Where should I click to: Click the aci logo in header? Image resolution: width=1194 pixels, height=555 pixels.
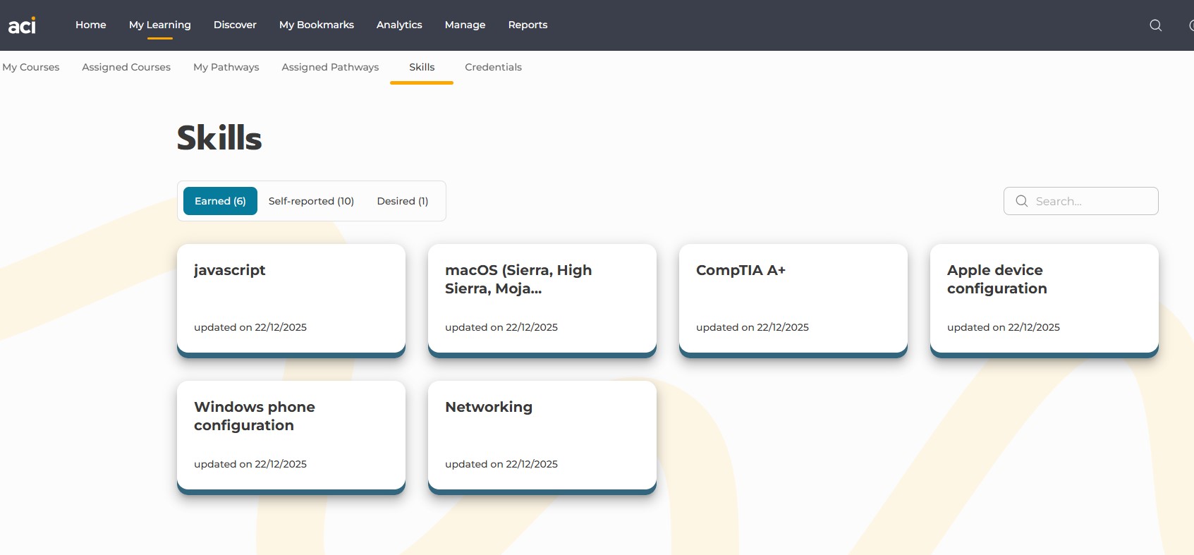pos(22,25)
